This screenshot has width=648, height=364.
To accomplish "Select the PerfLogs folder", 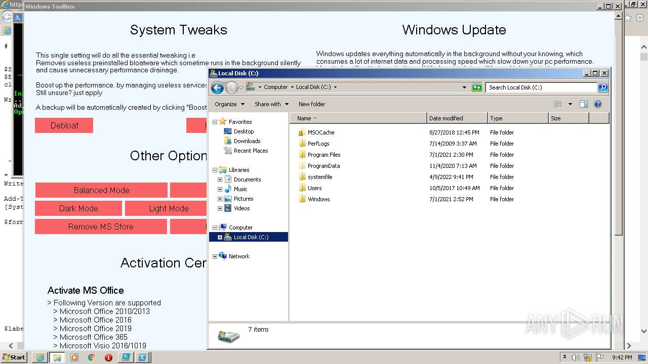I will click(x=318, y=144).
